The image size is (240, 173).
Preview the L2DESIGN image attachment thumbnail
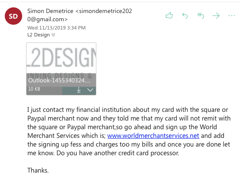click(x=61, y=58)
